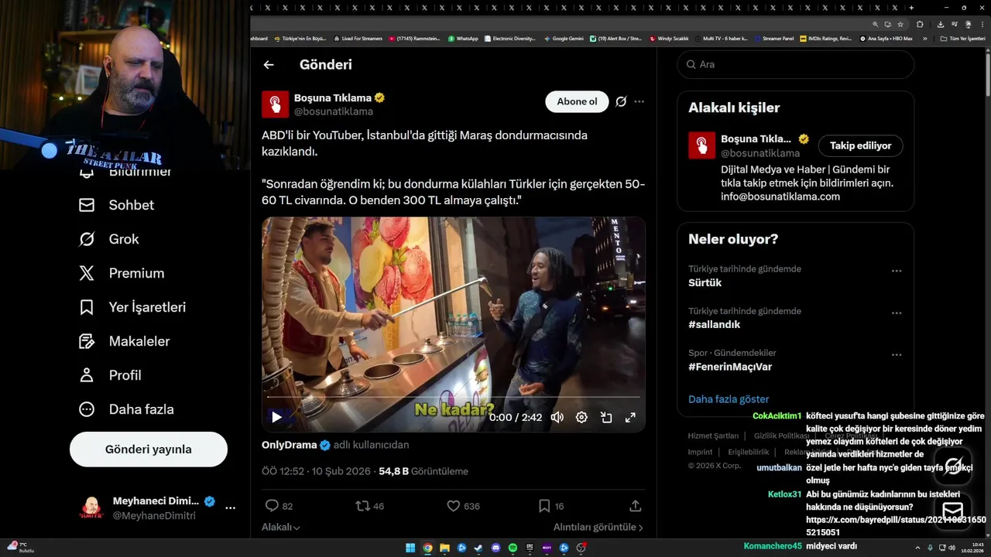Star this page in address bar
The image size is (991, 557).
[900, 24]
